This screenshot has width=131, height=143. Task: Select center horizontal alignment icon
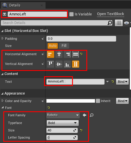(59, 54)
